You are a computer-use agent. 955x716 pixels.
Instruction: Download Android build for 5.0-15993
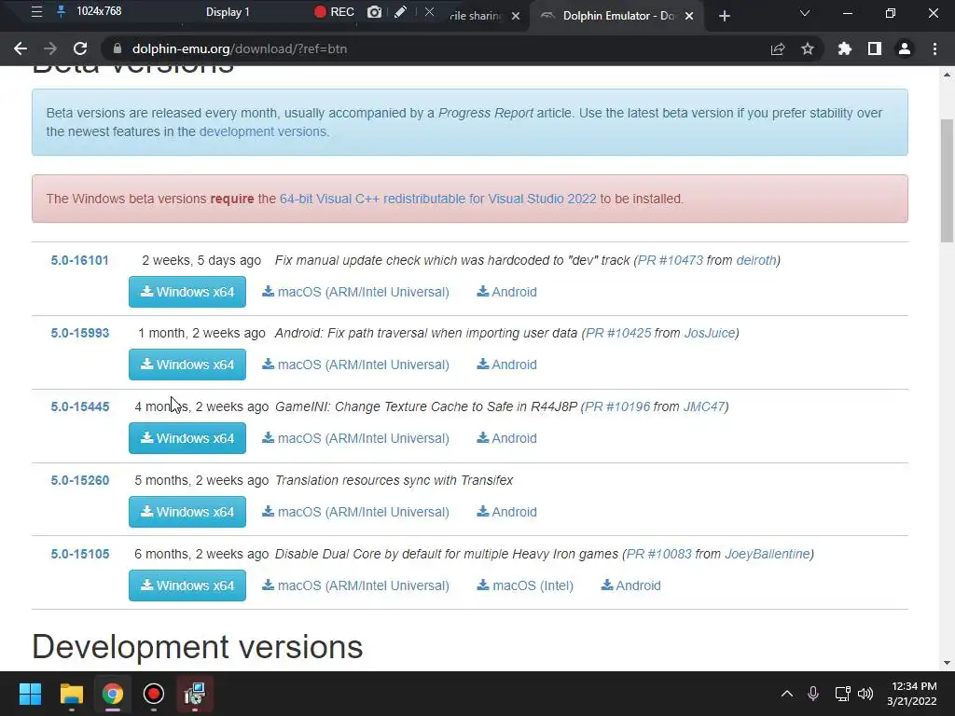pyautogui.click(x=506, y=365)
